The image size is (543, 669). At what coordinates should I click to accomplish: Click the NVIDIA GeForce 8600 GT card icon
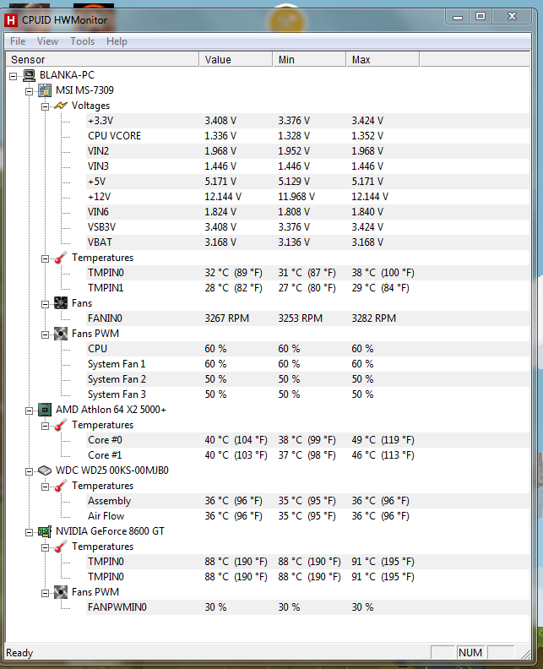(44, 531)
